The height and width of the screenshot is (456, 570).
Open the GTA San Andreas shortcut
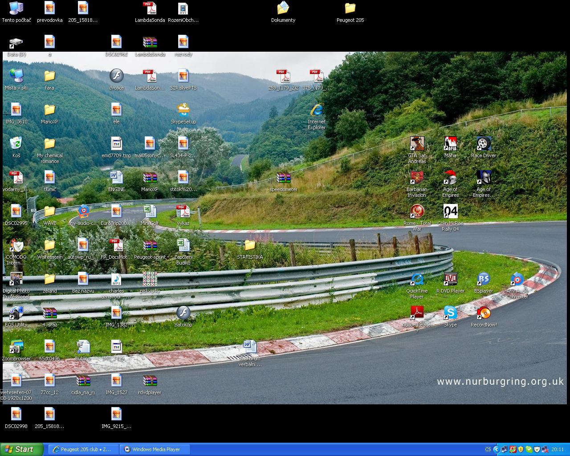pos(417,144)
